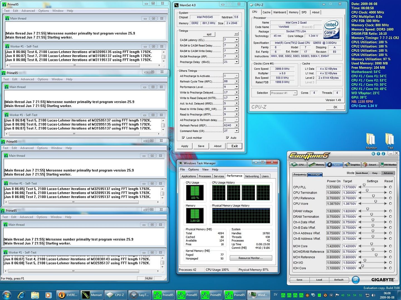Open EasyTune6 Smart tab
This screenshot has width=401, height=300.
tap(370, 164)
